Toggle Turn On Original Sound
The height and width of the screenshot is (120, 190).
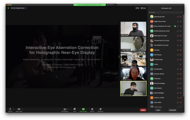18,8
